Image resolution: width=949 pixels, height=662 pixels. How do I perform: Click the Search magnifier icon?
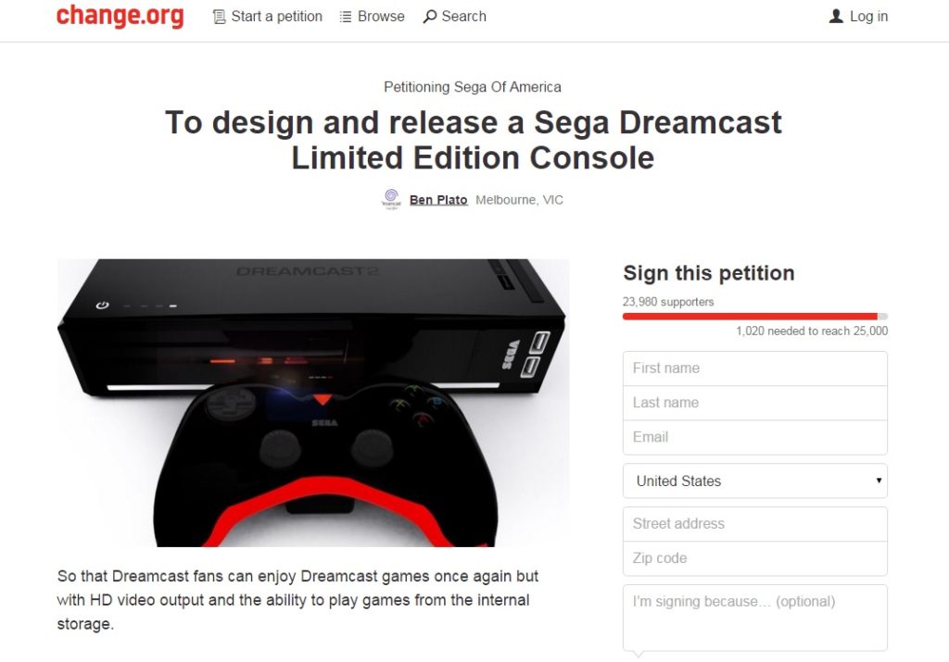click(x=432, y=16)
